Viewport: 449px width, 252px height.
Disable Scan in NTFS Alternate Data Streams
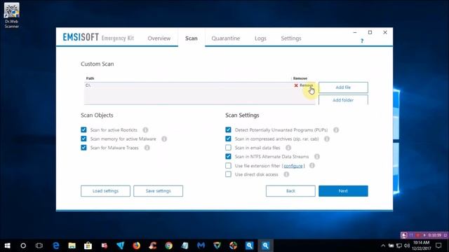coord(228,157)
